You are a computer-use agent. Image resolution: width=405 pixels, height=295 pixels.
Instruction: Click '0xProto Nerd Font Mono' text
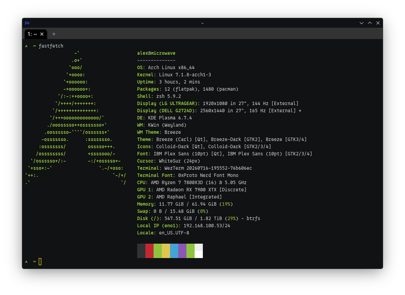click(208, 176)
